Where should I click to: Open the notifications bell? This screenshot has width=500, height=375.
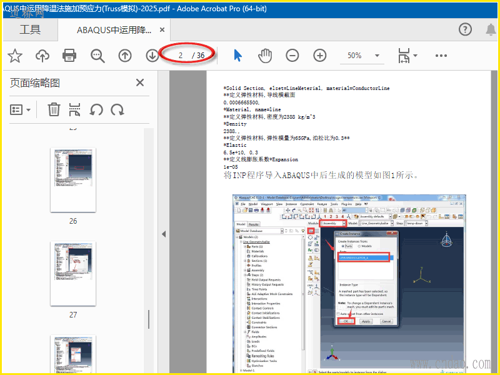click(491, 29)
